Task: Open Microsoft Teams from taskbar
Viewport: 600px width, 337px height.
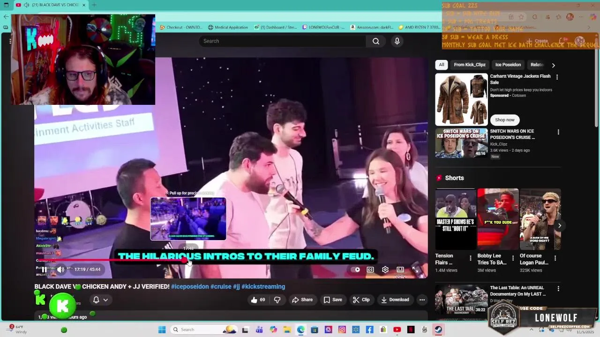Action: (259, 330)
